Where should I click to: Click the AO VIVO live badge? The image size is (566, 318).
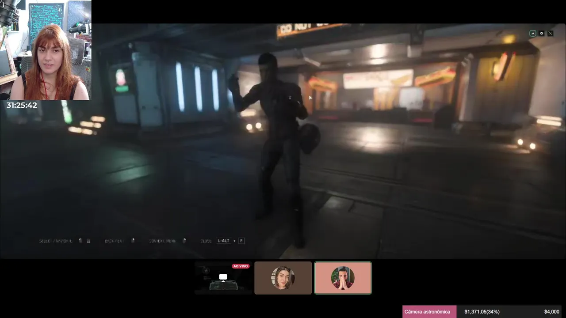(241, 266)
